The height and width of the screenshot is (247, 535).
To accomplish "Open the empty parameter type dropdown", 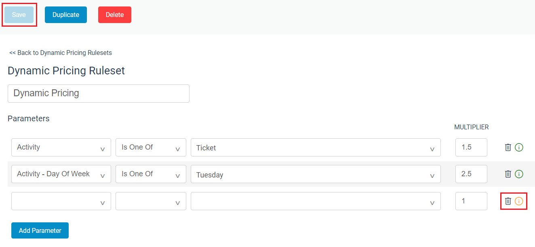I will tap(61, 201).
